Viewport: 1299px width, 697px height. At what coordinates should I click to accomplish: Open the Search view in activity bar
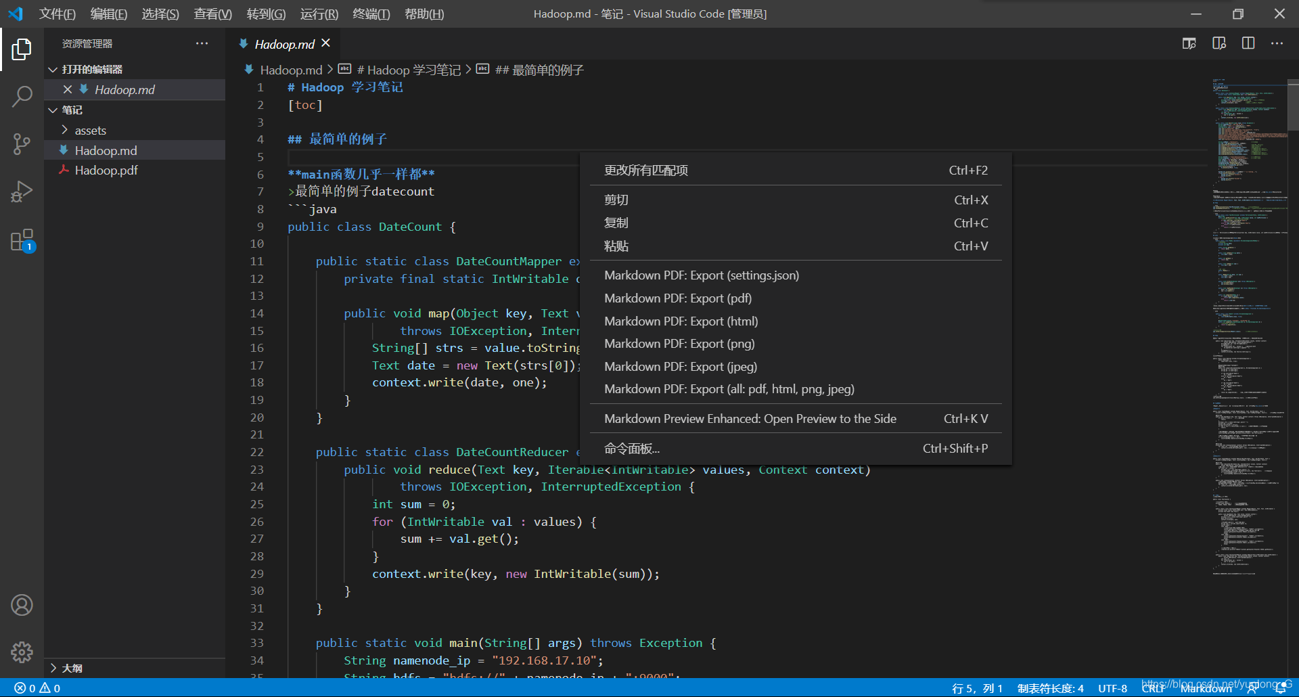point(22,97)
